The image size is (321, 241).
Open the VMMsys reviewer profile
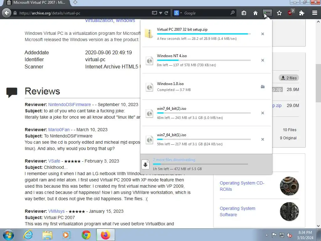56,211
